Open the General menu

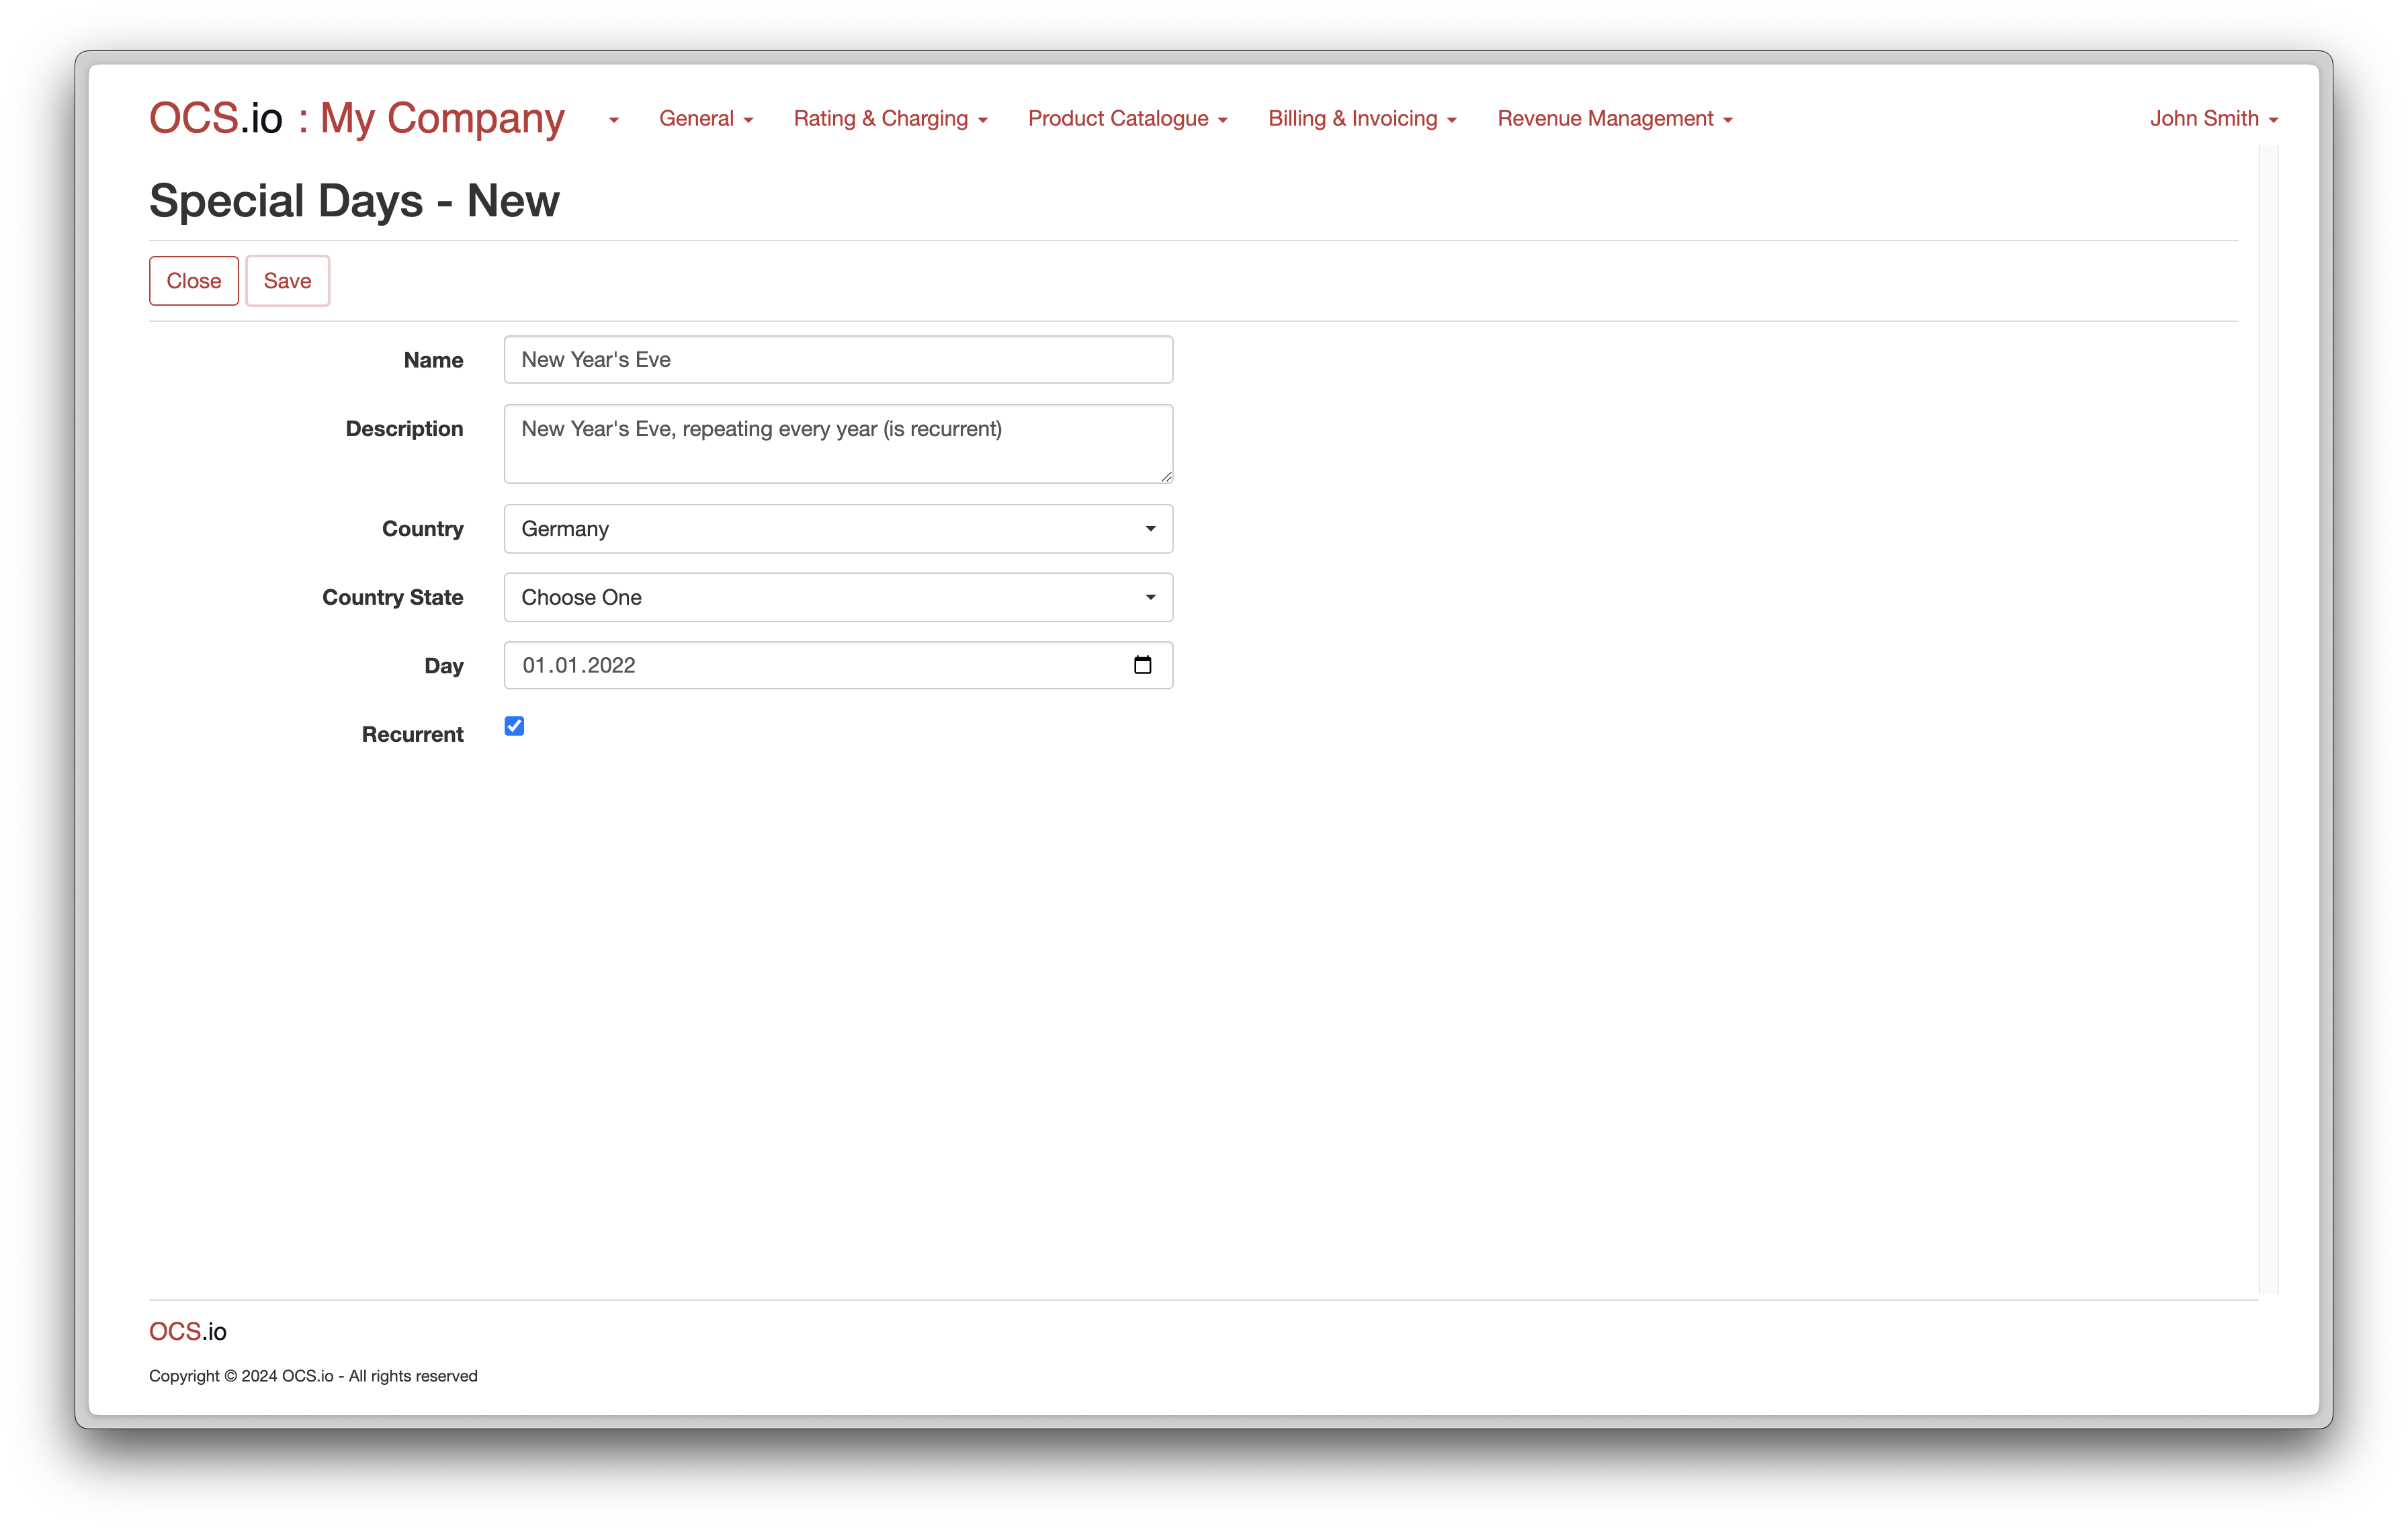pos(705,118)
